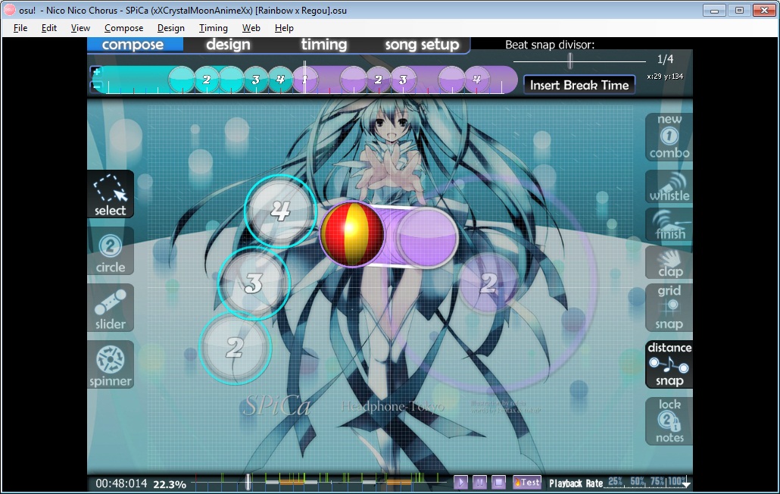Switch to the design editor tab
The width and height of the screenshot is (780, 494).
[x=229, y=44]
